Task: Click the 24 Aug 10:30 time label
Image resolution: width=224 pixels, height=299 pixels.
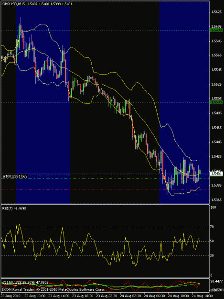Action: [178, 296]
